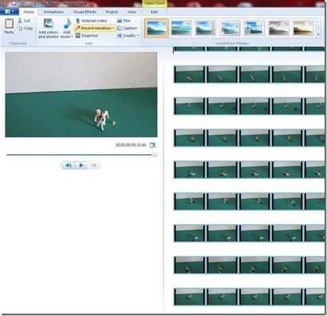This screenshot has width=327, height=316.
Task: Open the Add music dropdown arrow
Action: (72, 37)
